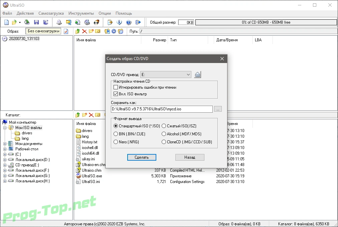Open the Инструменты menu
The image size is (338, 227).
[x=81, y=13]
